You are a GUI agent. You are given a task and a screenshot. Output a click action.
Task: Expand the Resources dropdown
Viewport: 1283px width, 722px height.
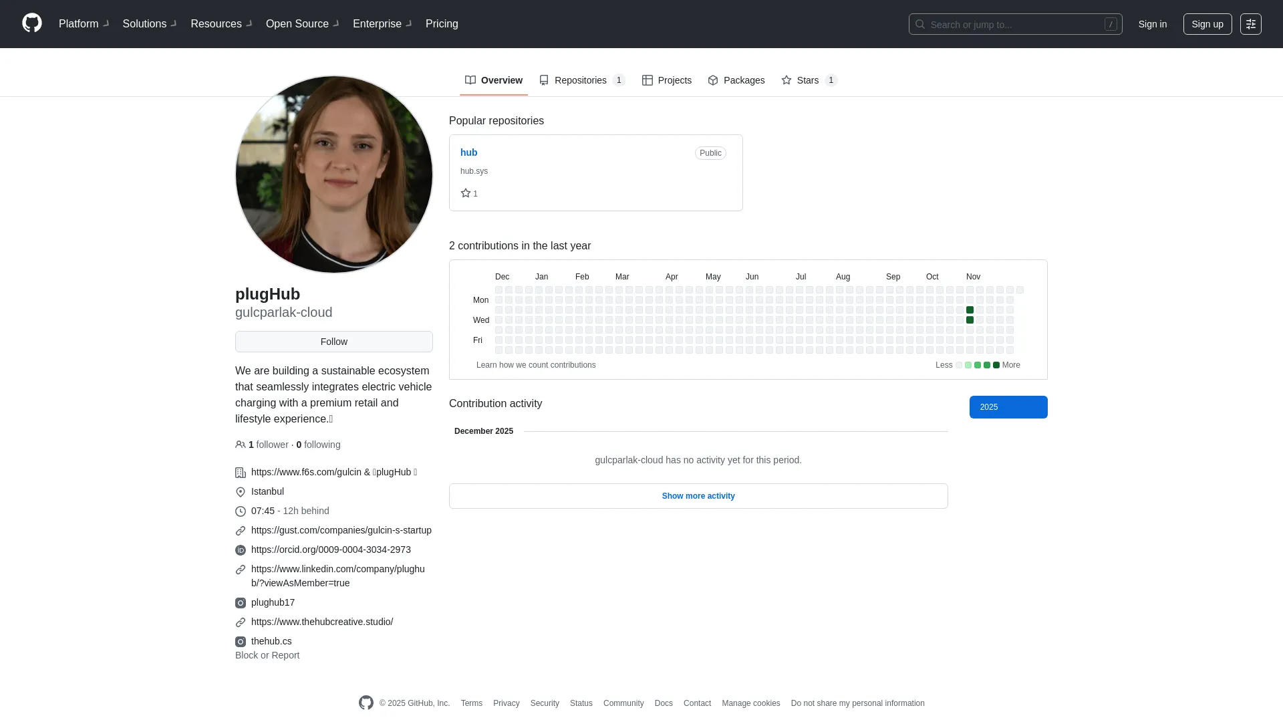[221, 24]
